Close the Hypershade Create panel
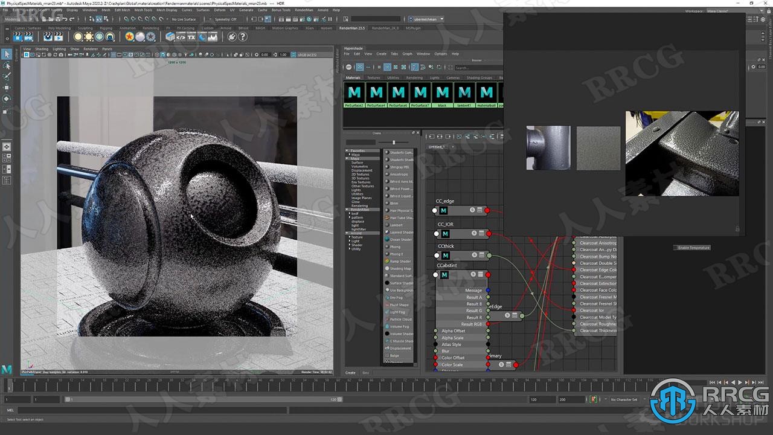This screenshot has width=773, height=435. [418, 133]
